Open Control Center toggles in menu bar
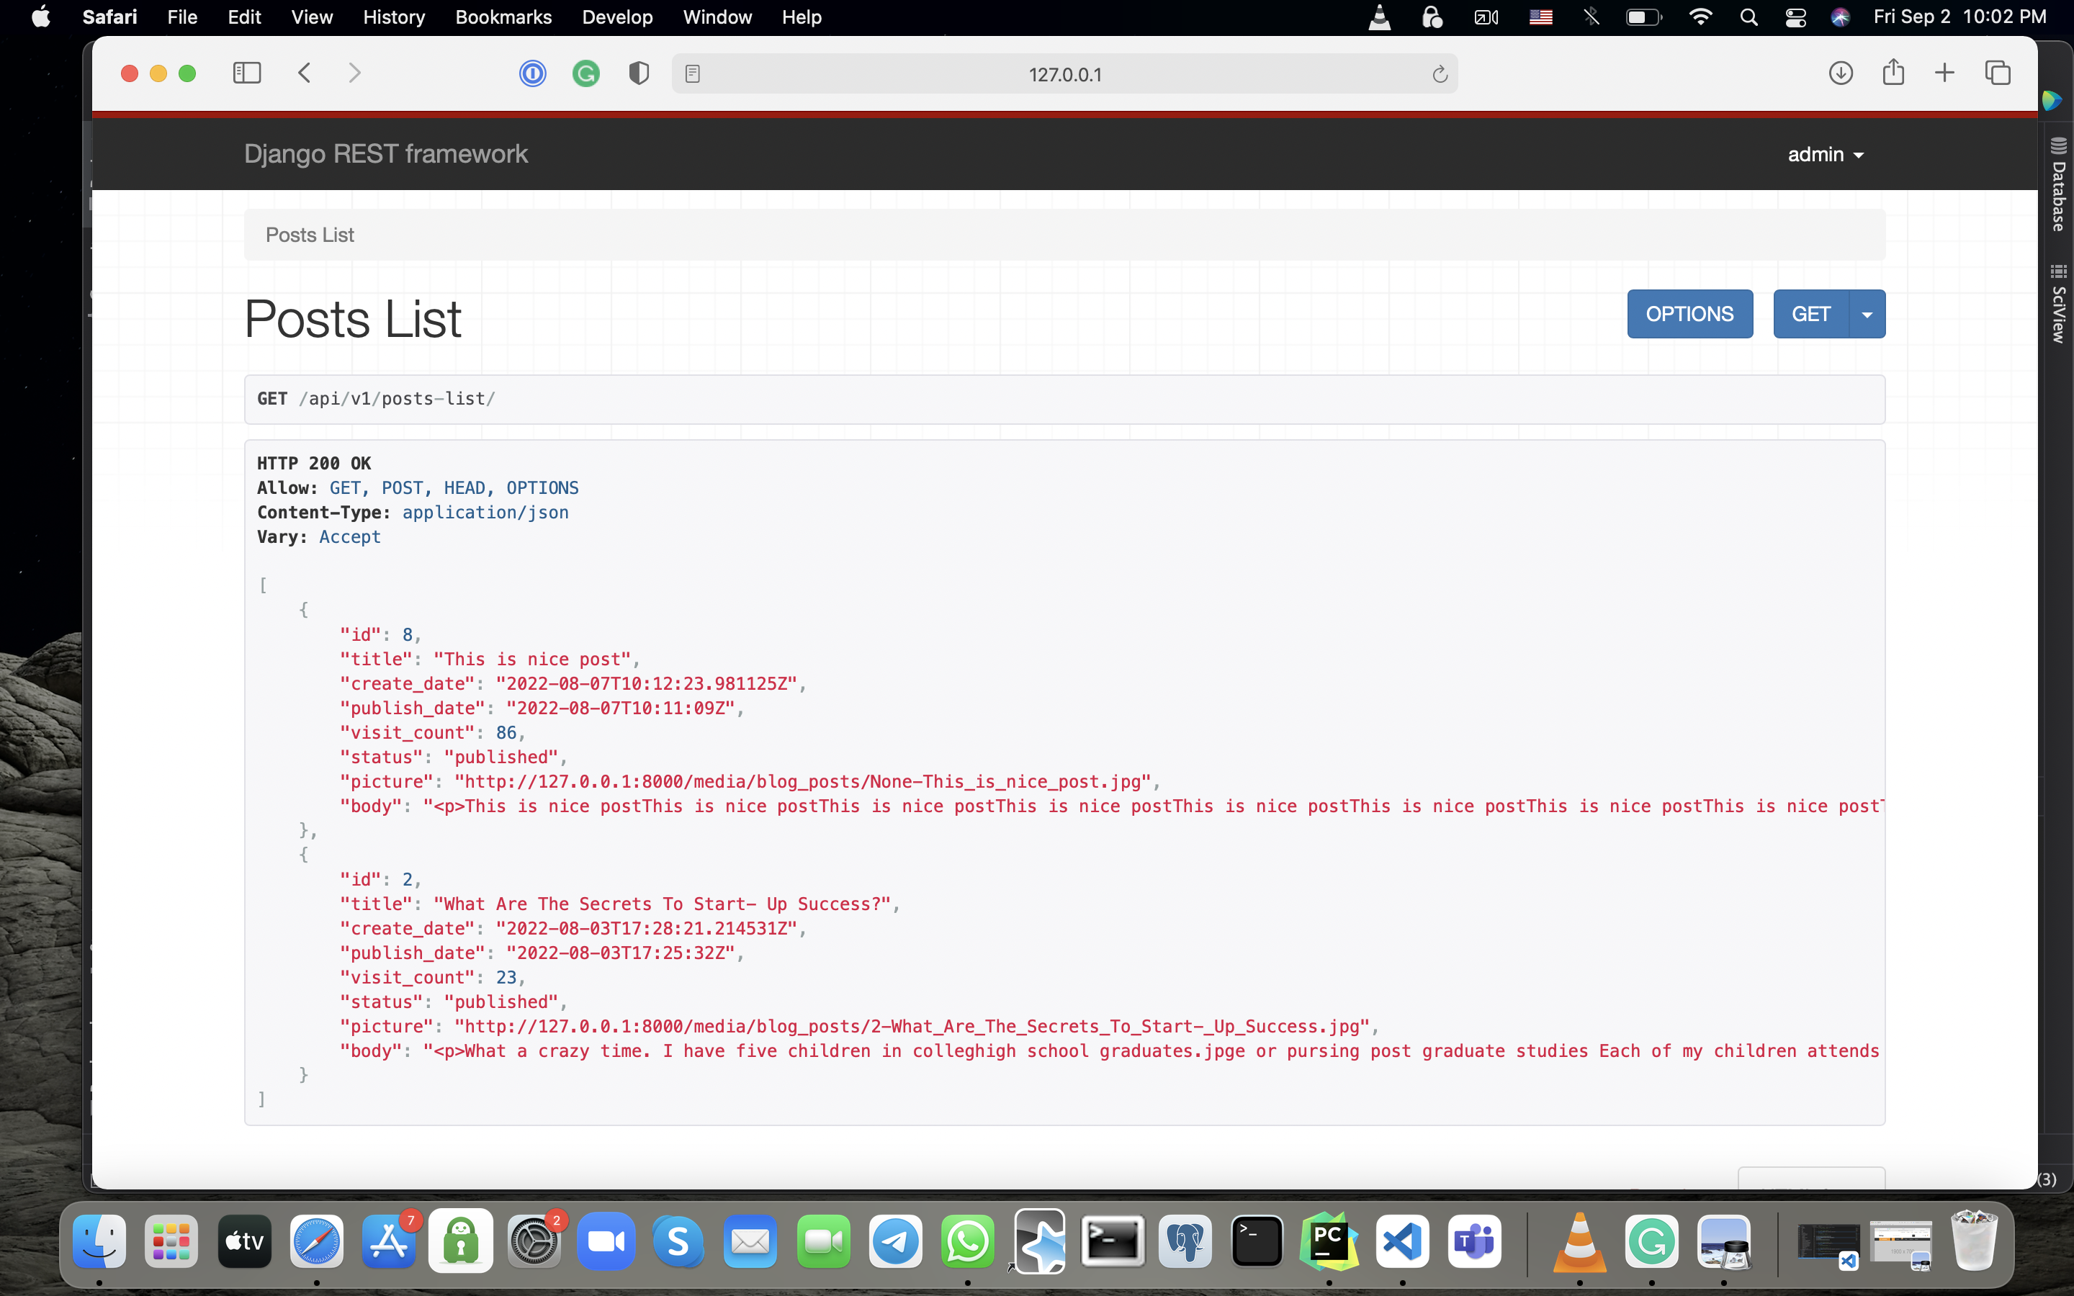 click(x=1795, y=17)
